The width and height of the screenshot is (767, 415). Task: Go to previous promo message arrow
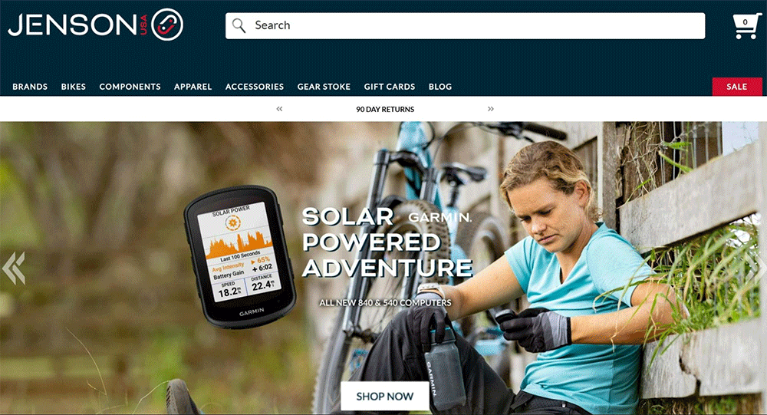point(279,109)
